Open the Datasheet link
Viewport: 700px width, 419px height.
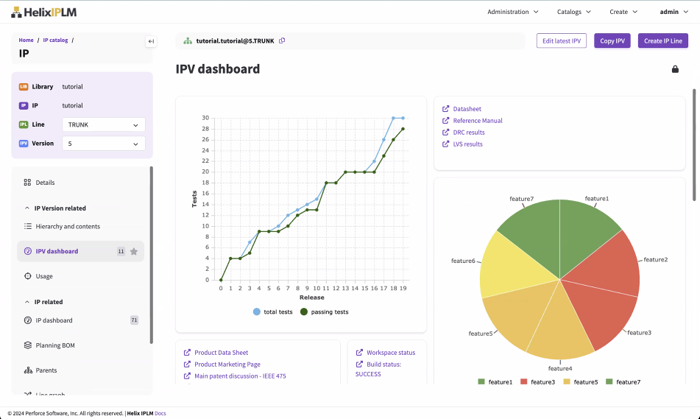click(467, 109)
